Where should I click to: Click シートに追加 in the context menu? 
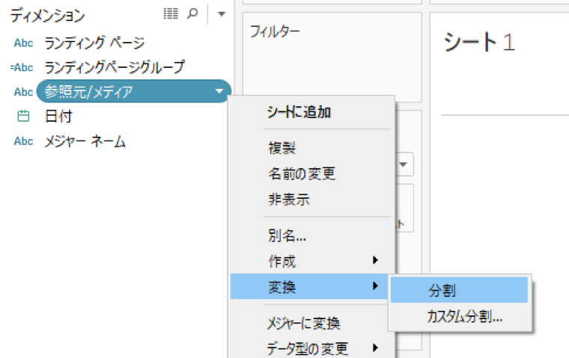point(299,113)
